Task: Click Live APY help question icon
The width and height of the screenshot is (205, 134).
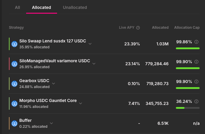Action: 138,28
